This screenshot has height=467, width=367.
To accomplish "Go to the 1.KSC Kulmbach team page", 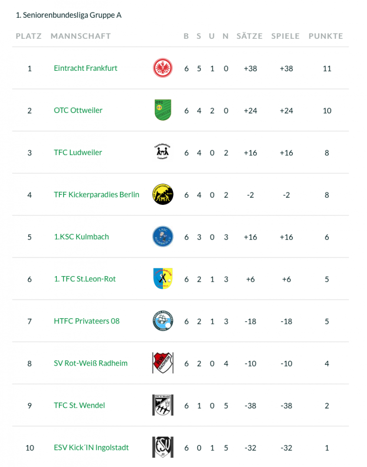I will coord(81,236).
